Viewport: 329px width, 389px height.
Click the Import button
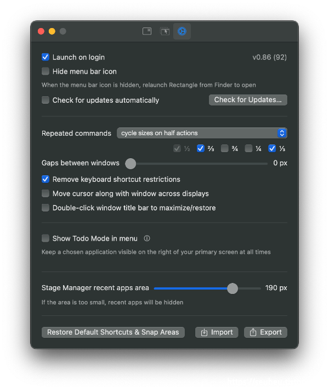pyautogui.click(x=217, y=332)
